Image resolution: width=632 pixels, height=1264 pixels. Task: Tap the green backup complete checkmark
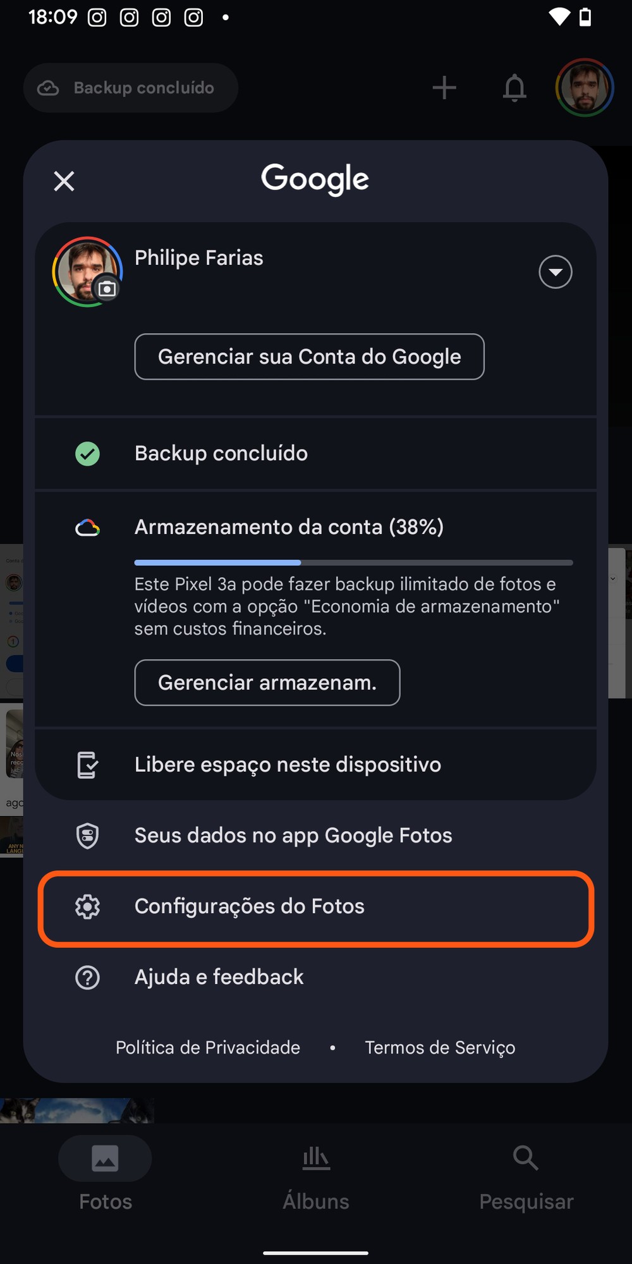click(x=87, y=453)
